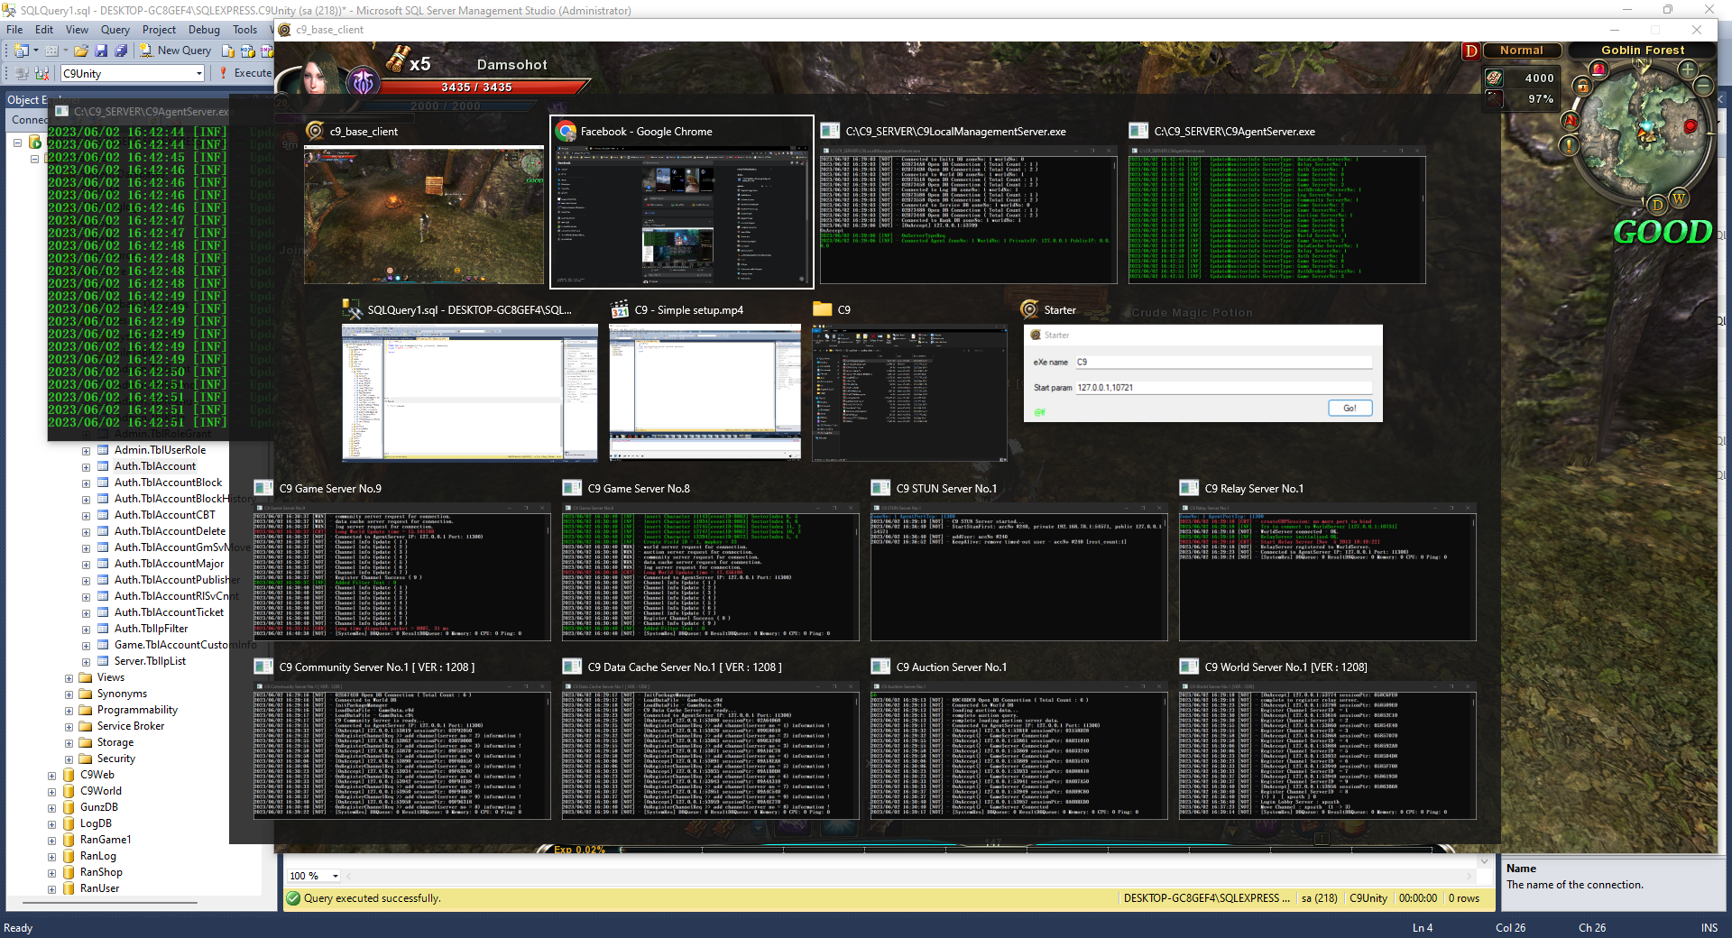This screenshot has height=938, width=1732.
Task: Click the hammer durability icon beside 97%
Action: (x=1495, y=98)
